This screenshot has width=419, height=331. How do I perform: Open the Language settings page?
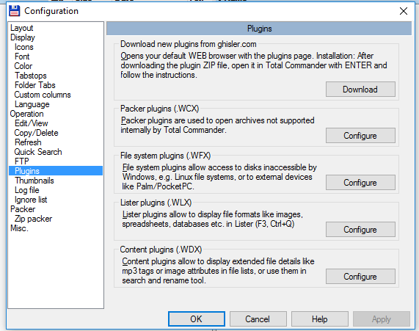coord(32,104)
